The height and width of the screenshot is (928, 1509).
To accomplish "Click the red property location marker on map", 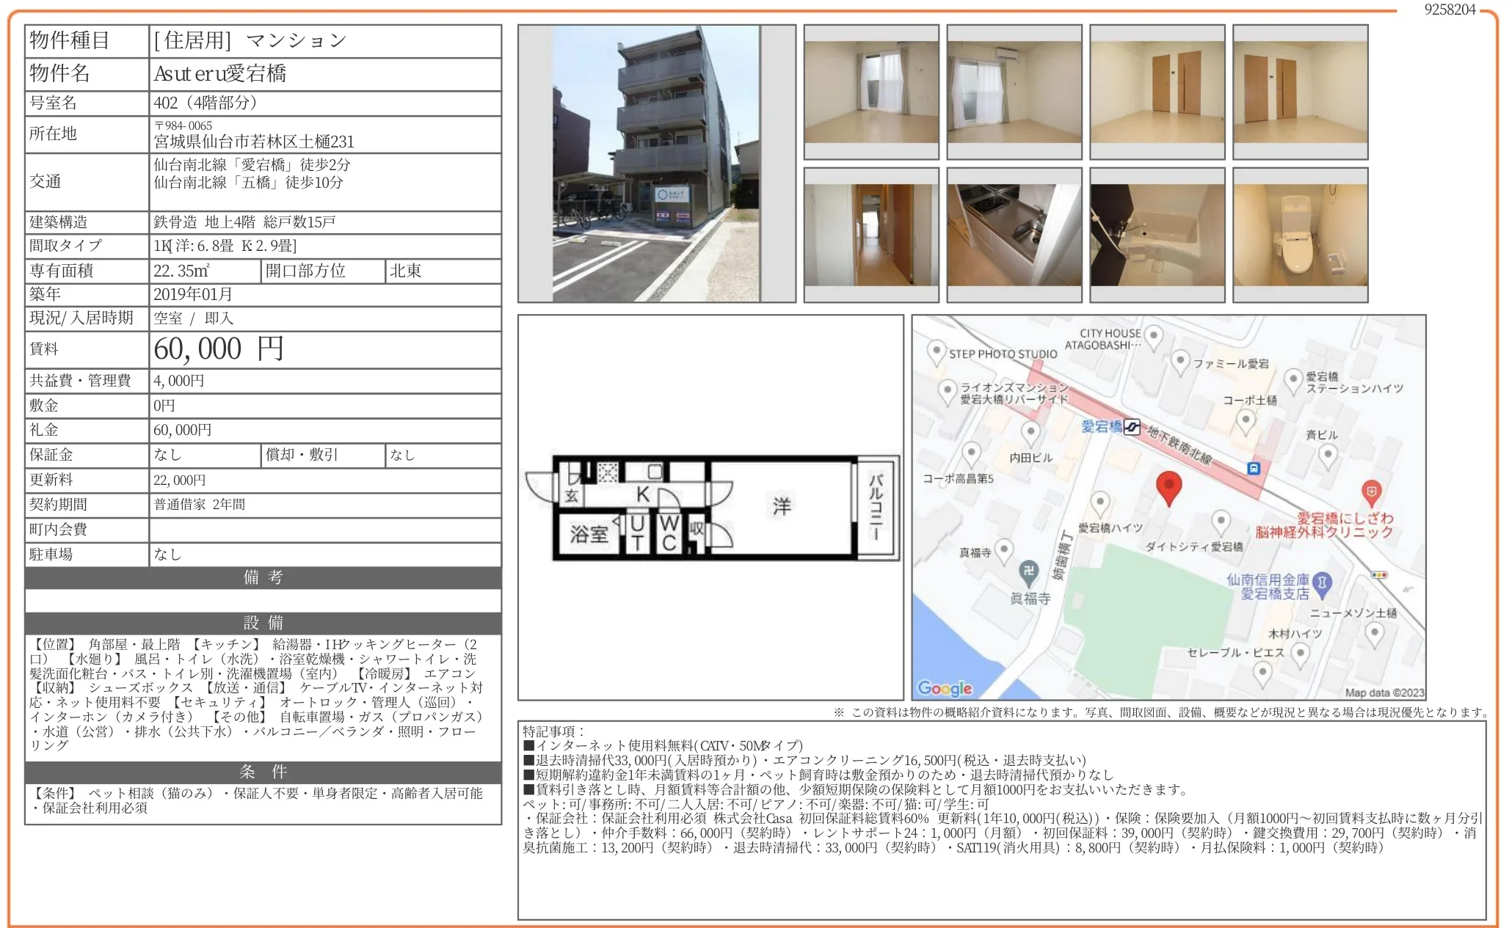I will click(x=1168, y=489).
